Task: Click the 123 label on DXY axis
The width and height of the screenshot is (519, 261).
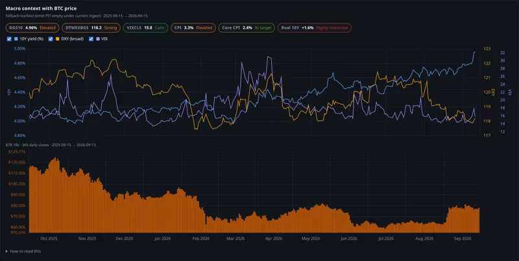Action: [487, 49]
